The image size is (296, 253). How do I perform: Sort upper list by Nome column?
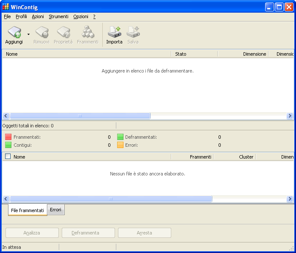tap(87, 54)
